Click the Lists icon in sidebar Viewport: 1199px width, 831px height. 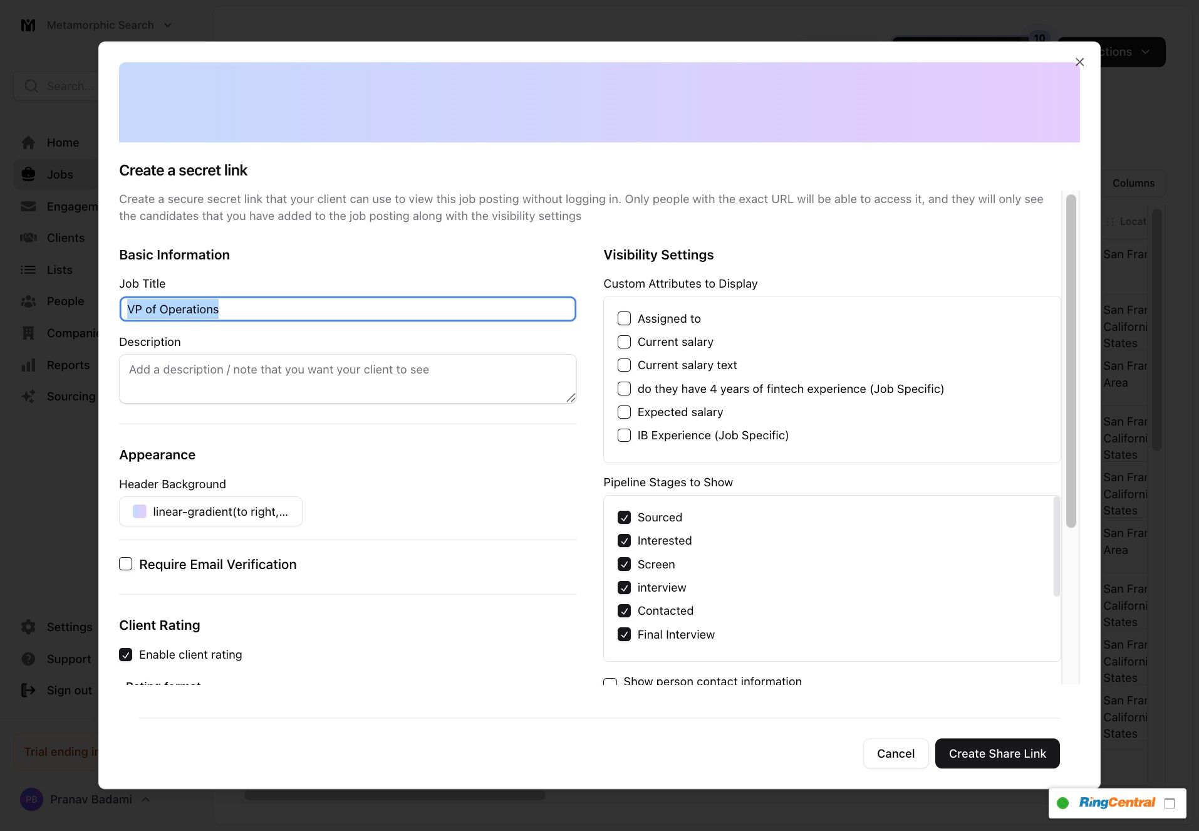click(28, 270)
